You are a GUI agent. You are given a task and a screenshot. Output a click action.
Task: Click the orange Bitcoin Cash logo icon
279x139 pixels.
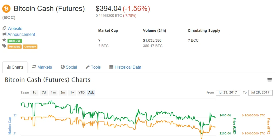point(6,9)
